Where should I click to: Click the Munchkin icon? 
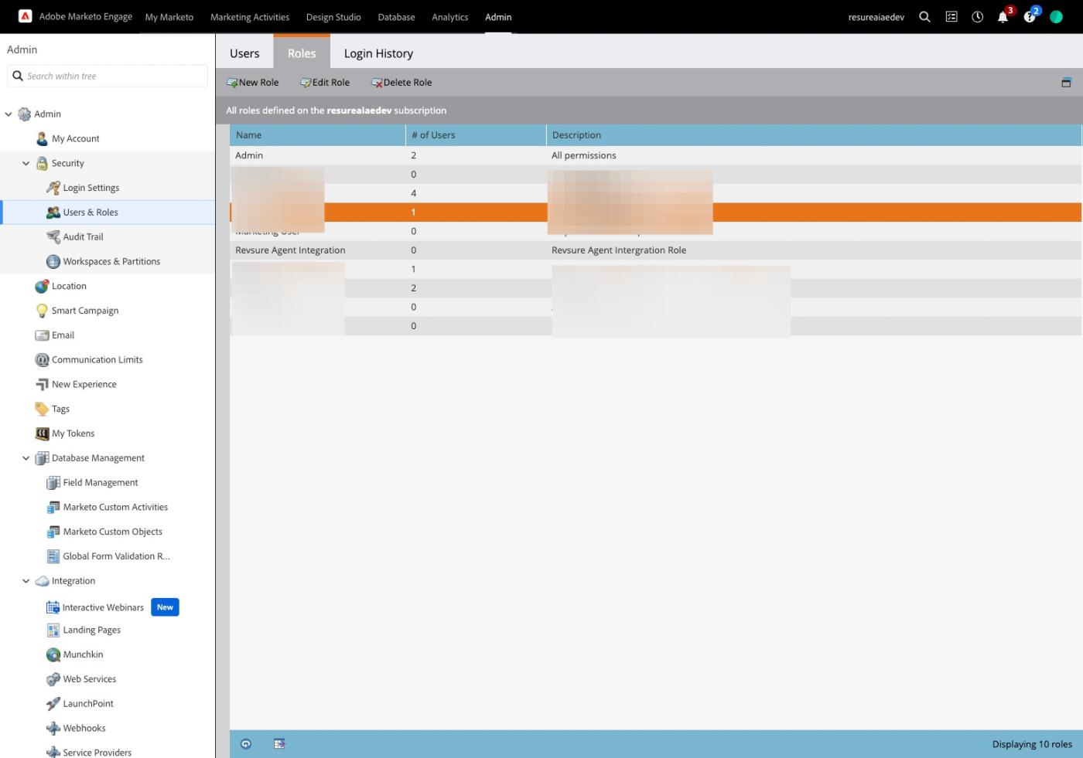click(x=53, y=654)
